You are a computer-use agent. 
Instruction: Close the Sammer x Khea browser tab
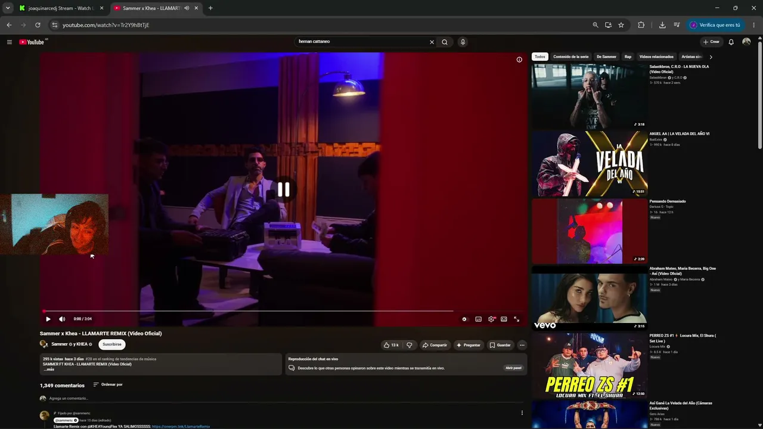pyautogui.click(x=196, y=8)
